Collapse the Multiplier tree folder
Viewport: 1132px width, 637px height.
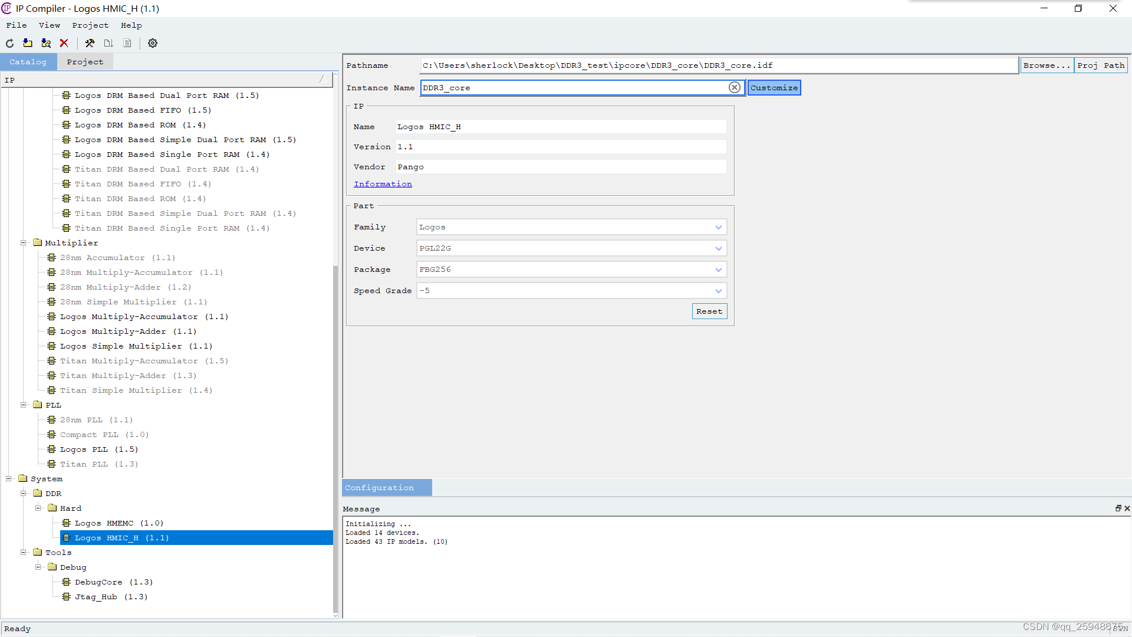[x=24, y=242]
